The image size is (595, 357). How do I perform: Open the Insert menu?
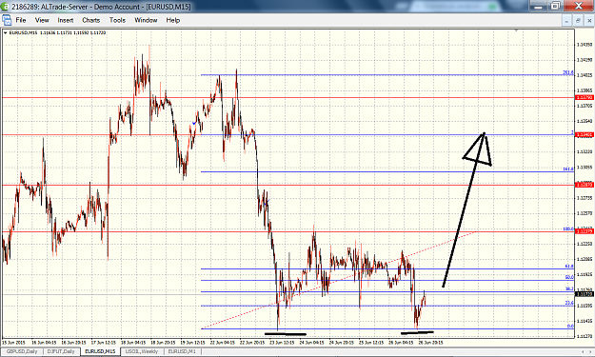pos(66,20)
